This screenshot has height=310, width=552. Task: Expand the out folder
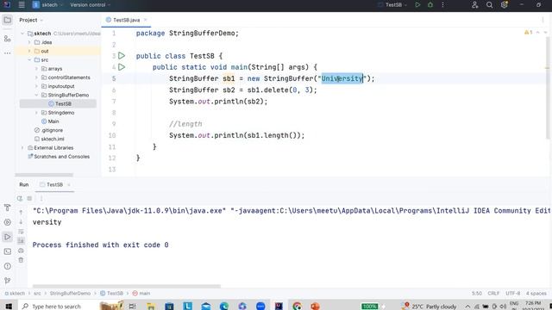pos(29,51)
